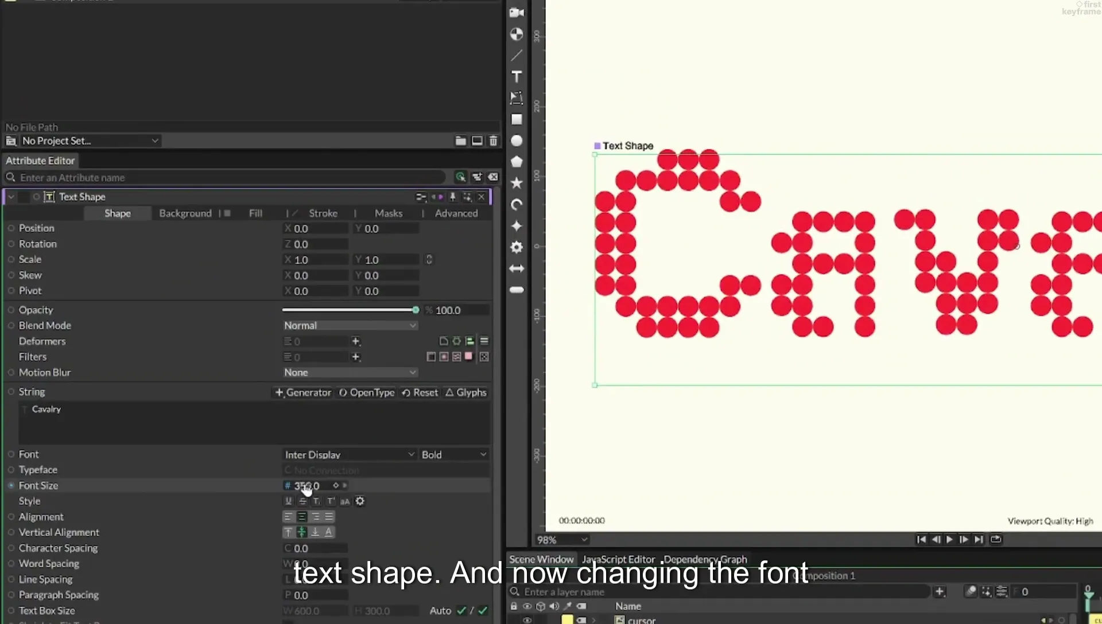Switch to the Stroke tab
Screen dimensions: 1102x624
[x=323, y=213]
